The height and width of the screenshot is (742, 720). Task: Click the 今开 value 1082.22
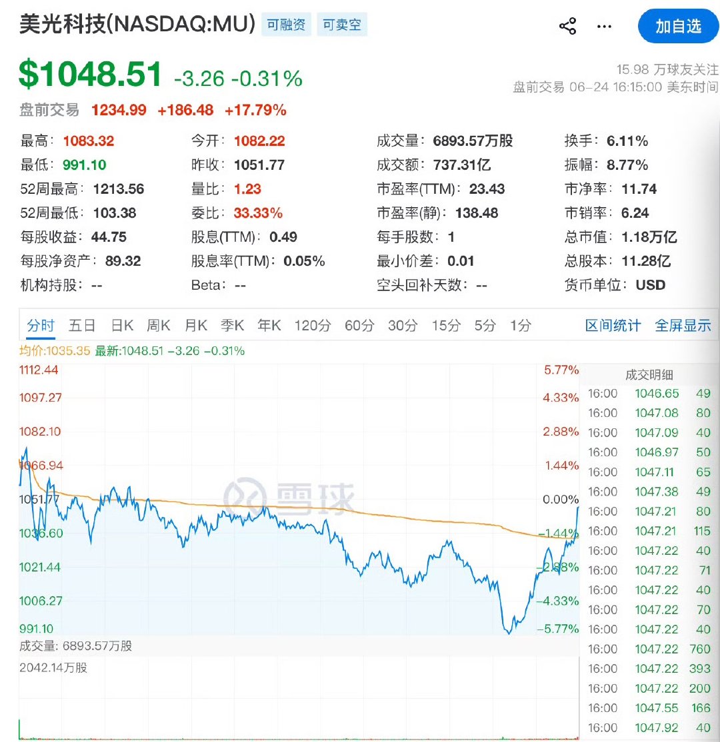tap(259, 141)
